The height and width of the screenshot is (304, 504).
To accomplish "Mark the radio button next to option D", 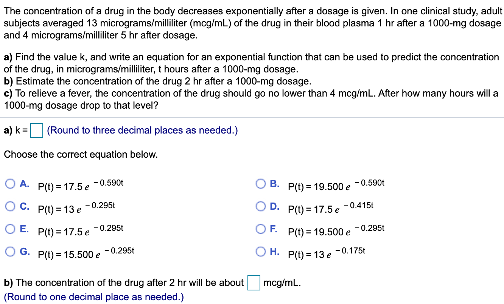I will point(261,206).
